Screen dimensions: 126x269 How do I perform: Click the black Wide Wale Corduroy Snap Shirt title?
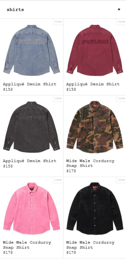(90, 245)
